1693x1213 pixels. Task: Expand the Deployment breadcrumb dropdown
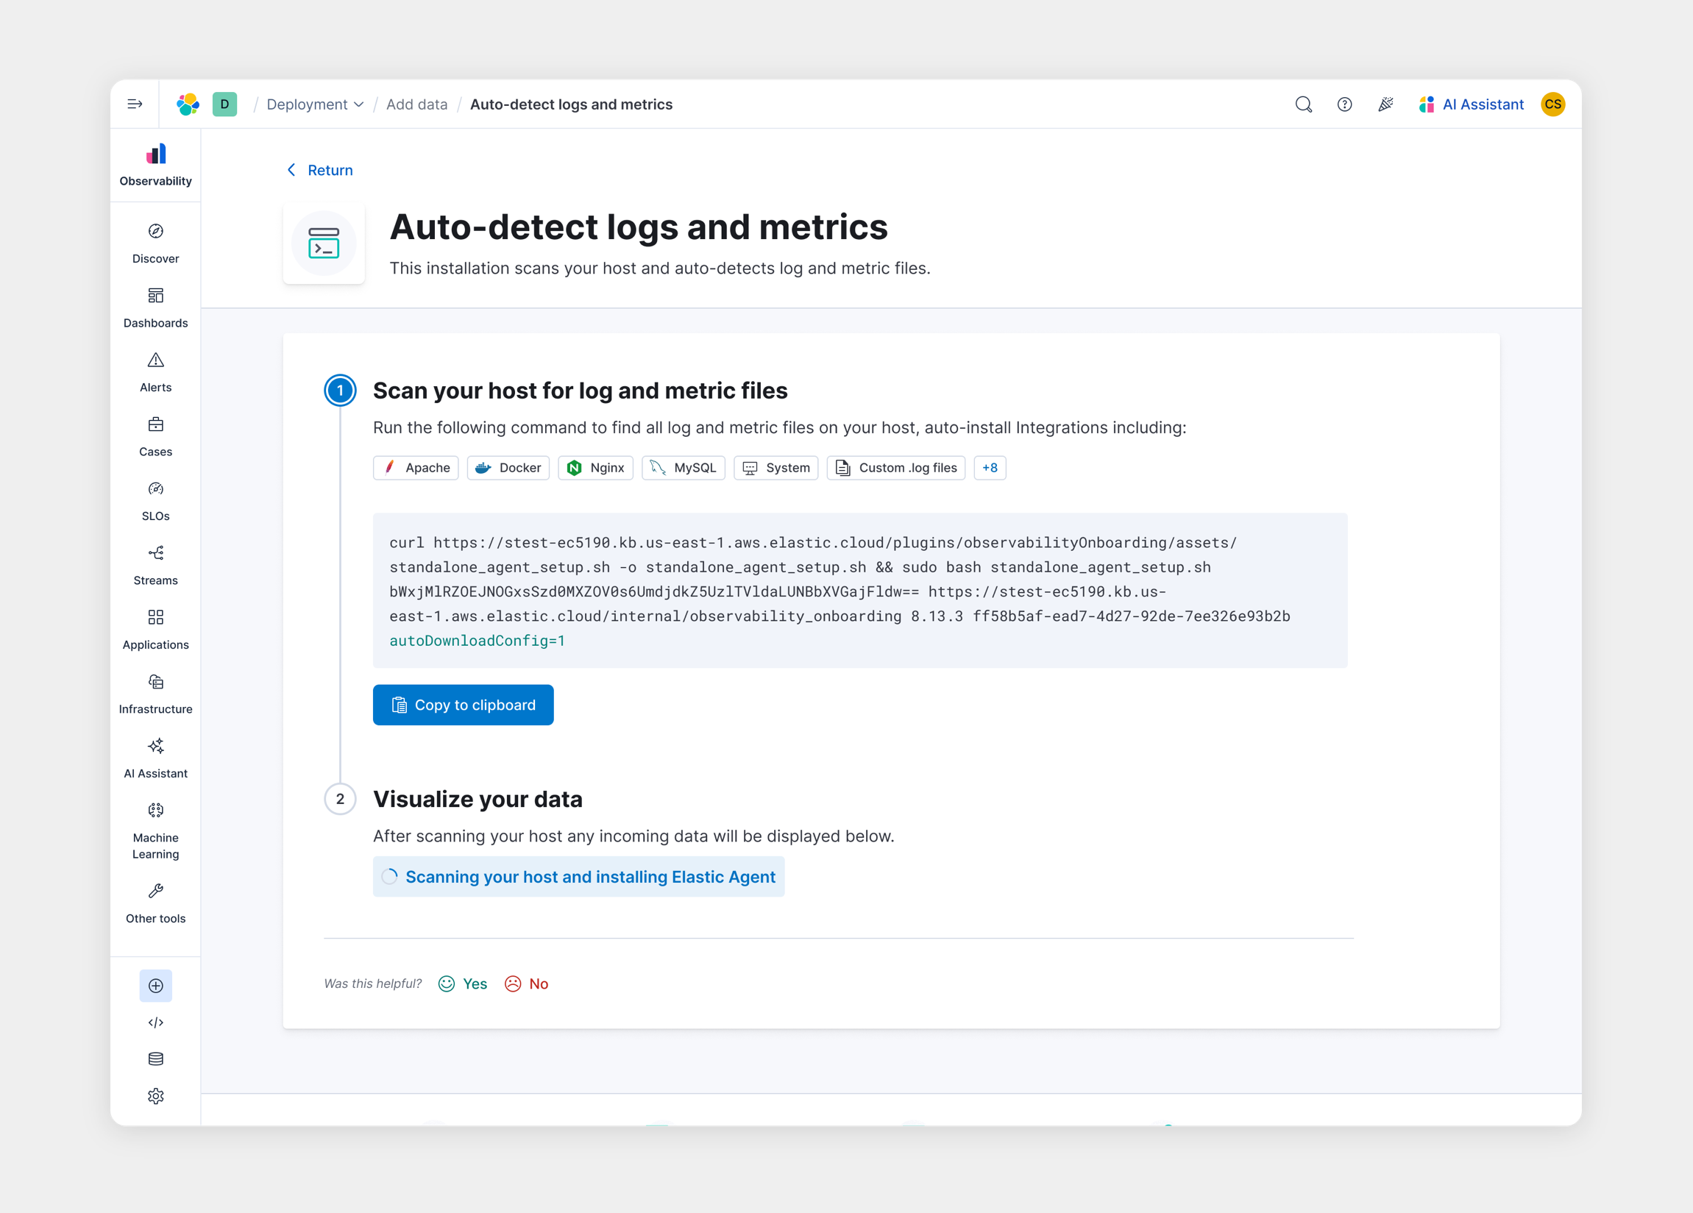click(315, 104)
